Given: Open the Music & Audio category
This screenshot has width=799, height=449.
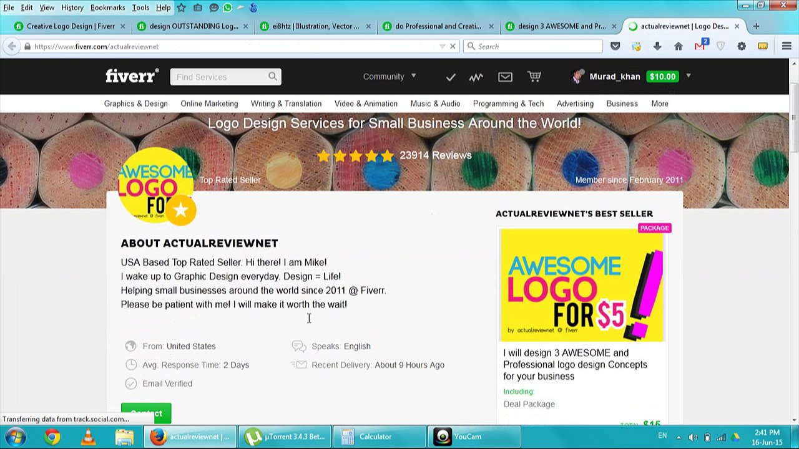Looking at the screenshot, I should tap(435, 104).
